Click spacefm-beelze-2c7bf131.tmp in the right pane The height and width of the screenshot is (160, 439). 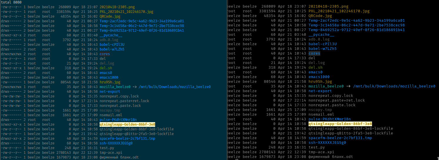340,138
